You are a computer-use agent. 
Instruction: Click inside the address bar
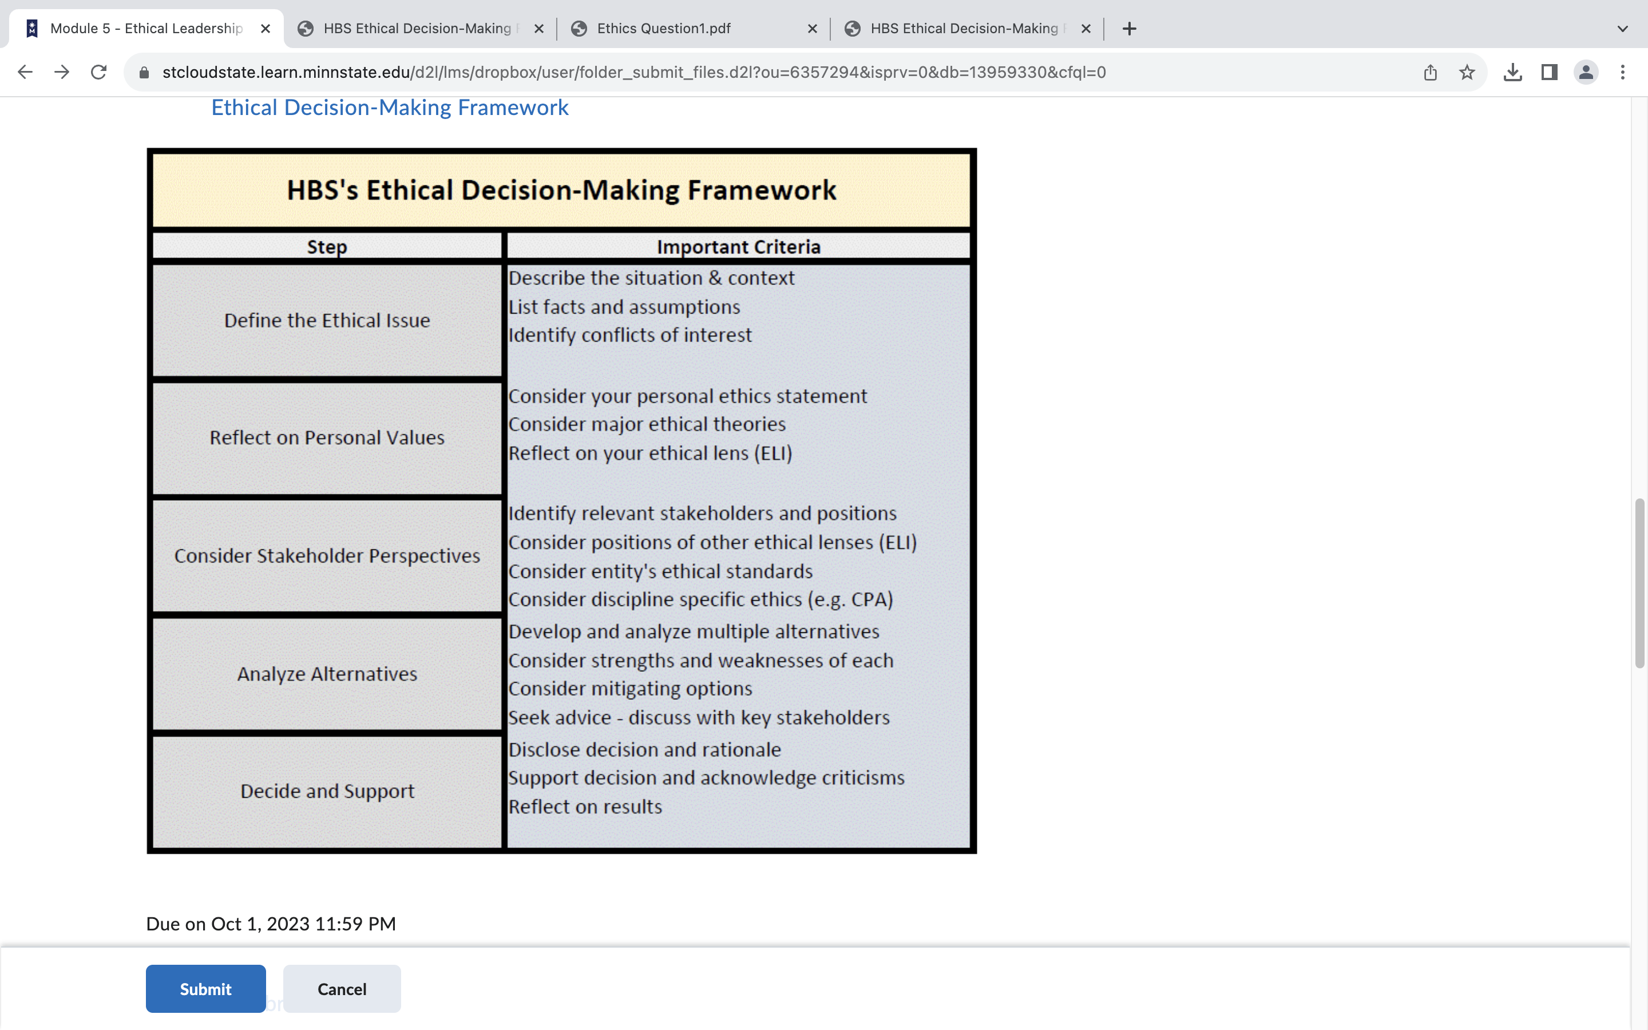[x=613, y=72]
